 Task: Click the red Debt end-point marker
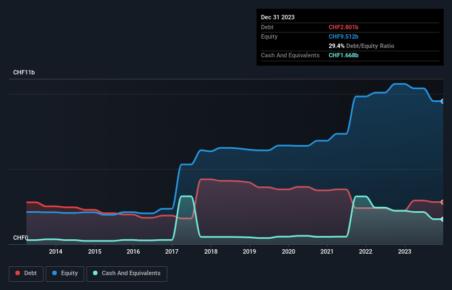[443, 202]
